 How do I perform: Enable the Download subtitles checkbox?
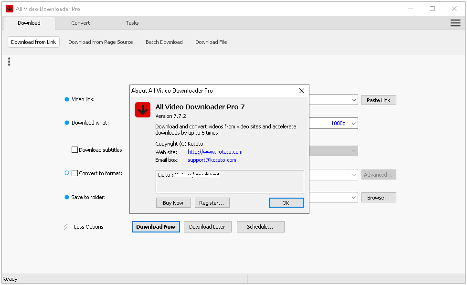click(75, 150)
